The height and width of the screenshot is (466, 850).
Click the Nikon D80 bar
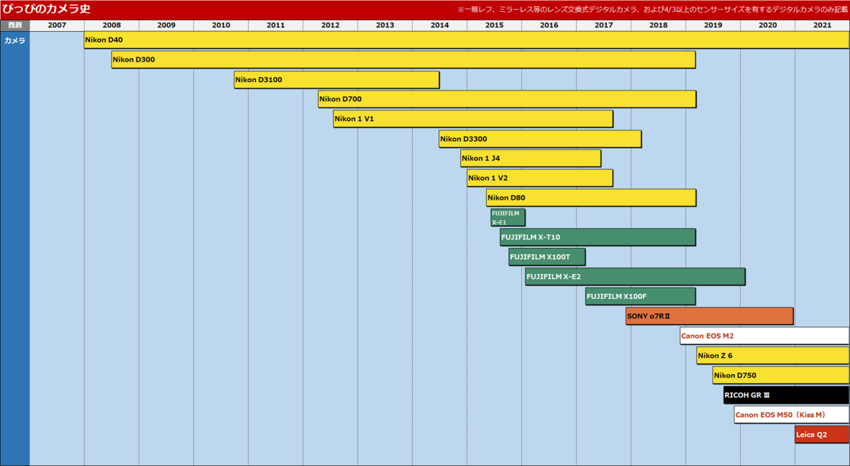pos(591,198)
